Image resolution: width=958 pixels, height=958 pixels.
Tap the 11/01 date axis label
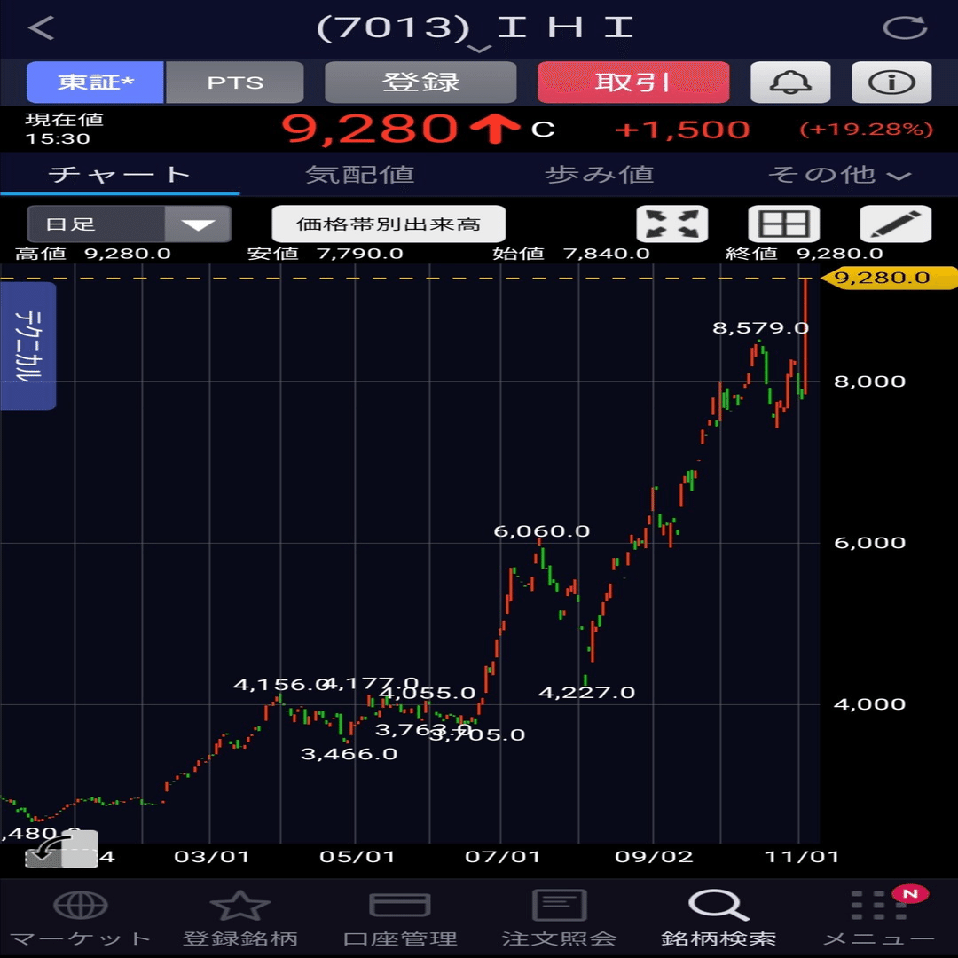point(802,857)
